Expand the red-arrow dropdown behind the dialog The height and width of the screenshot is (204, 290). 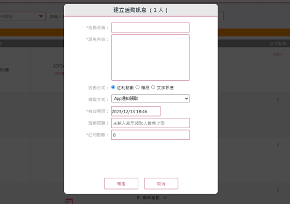point(41,16)
